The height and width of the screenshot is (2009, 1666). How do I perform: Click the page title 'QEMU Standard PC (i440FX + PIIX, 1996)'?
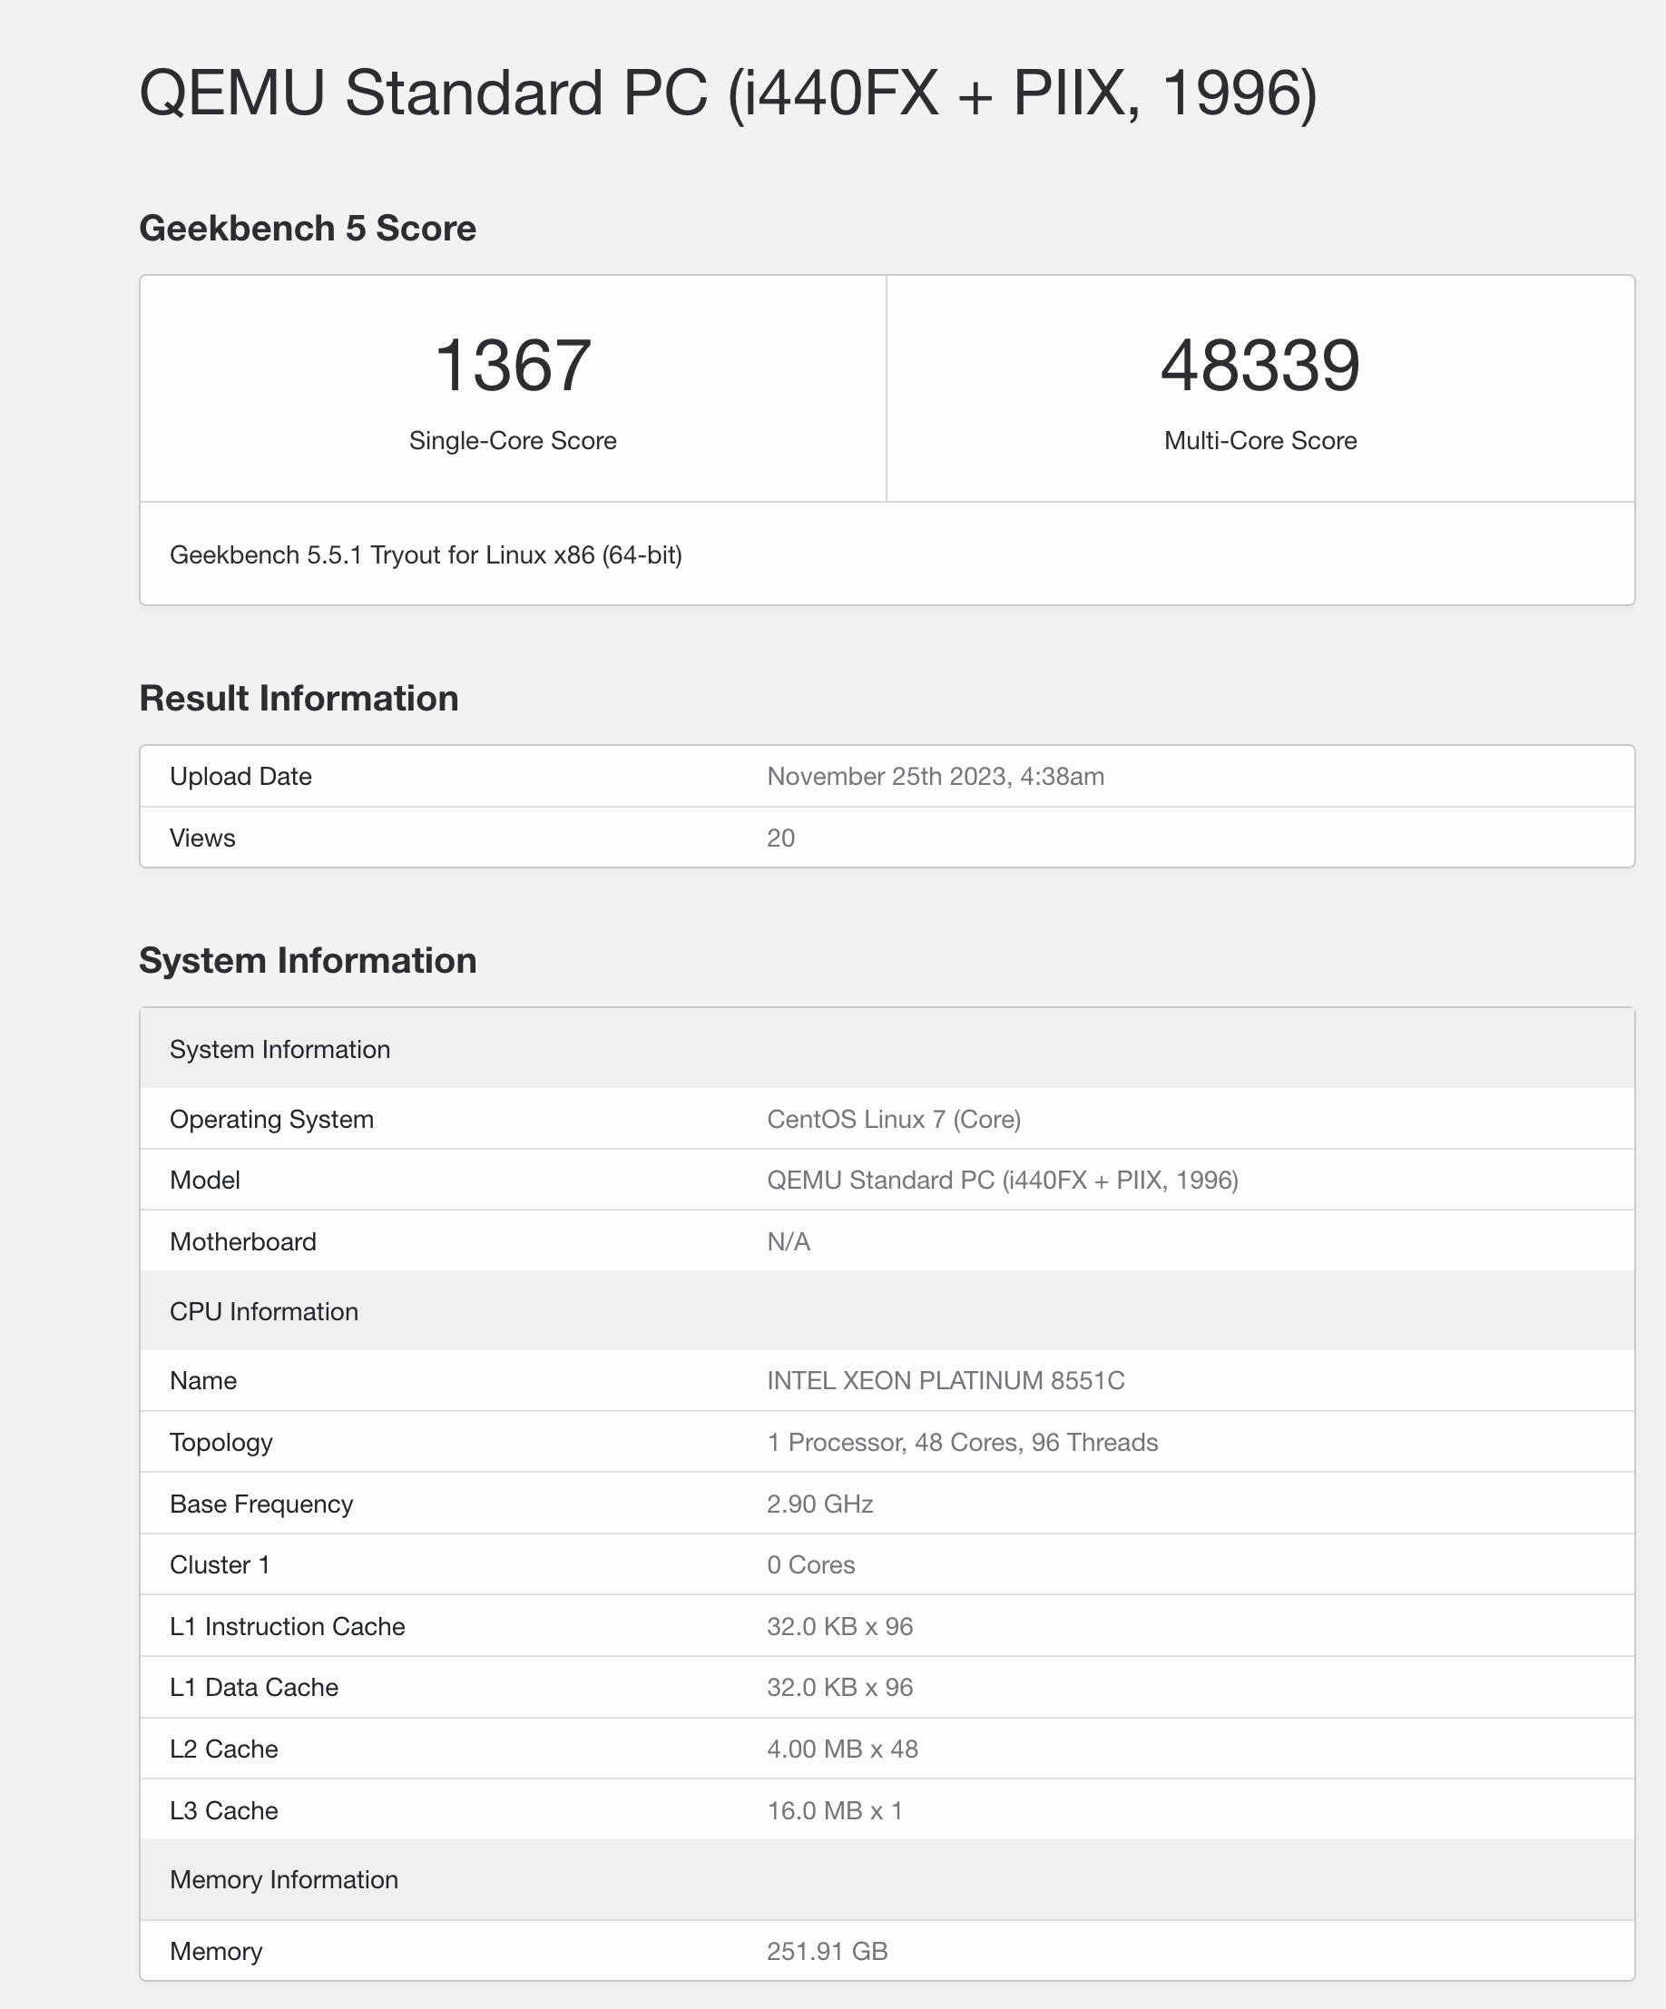coord(729,93)
